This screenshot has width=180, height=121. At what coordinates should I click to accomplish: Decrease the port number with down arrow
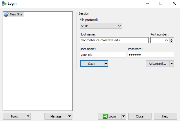tap(172, 41)
